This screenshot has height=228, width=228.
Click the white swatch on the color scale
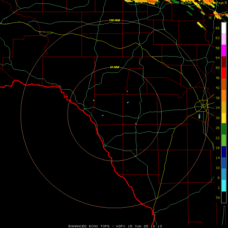click(224, 28)
